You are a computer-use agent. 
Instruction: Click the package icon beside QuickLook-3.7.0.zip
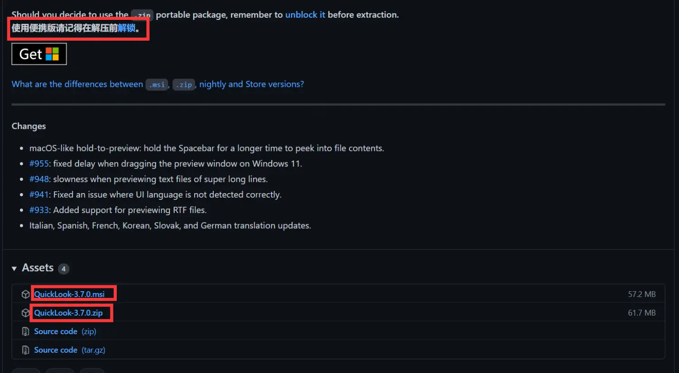[25, 313]
